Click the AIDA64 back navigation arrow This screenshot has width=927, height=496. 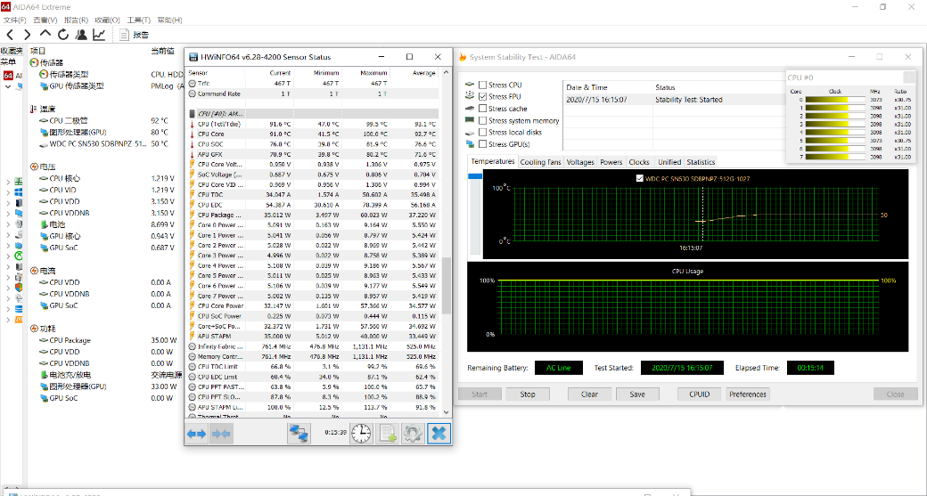click(x=11, y=35)
